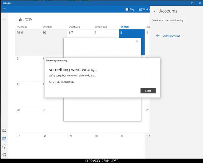The height and width of the screenshot is (163, 203).
Task: Open the feedback smiley icon
Action: coord(4,147)
